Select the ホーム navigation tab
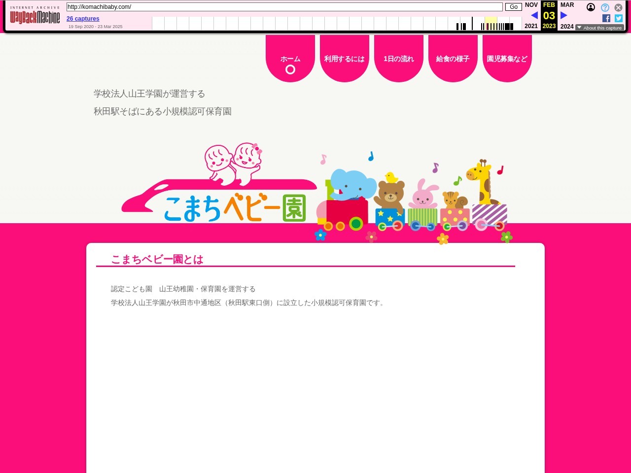This screenshot has height=473, width=631. pyautogui.click(x=290, y=59)
